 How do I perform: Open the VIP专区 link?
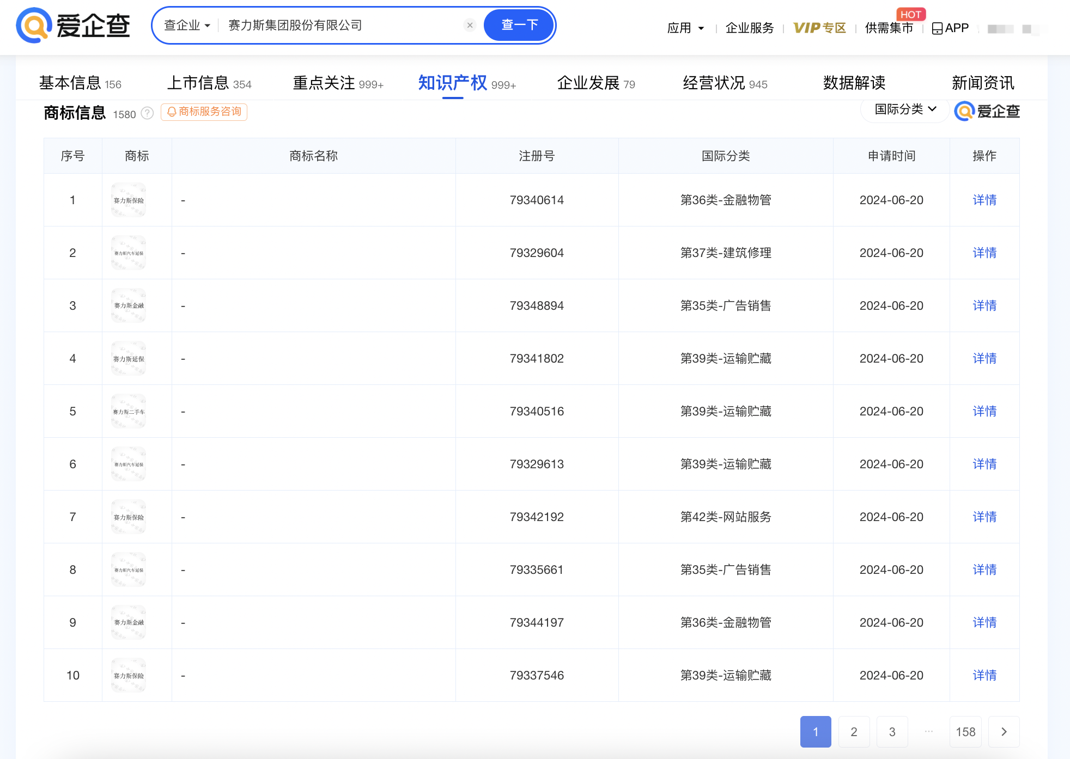[x=819, y=28]
